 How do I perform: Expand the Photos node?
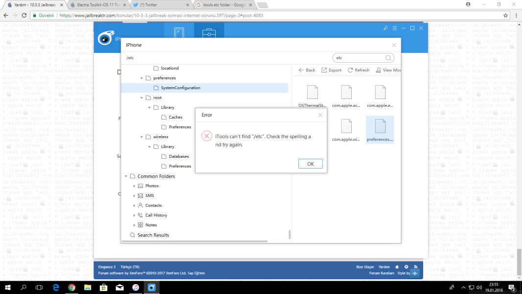pyautogui.click(x=135, y=186)
